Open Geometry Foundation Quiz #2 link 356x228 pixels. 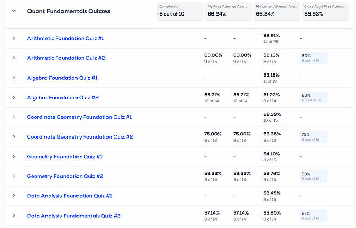point(65,176)
